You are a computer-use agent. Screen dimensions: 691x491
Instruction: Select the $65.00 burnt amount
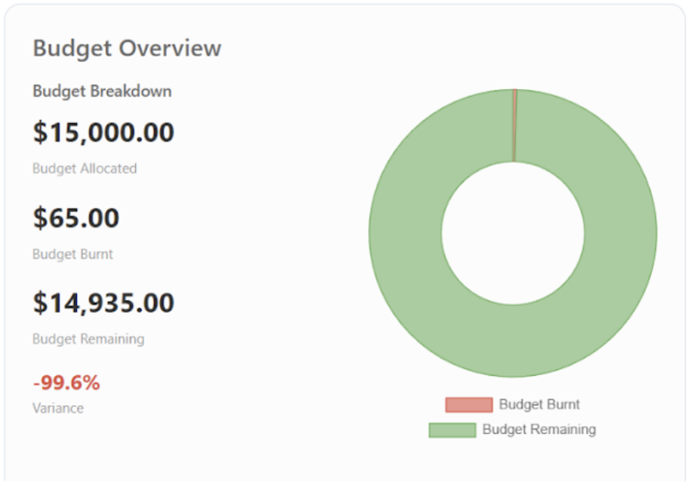75,217
